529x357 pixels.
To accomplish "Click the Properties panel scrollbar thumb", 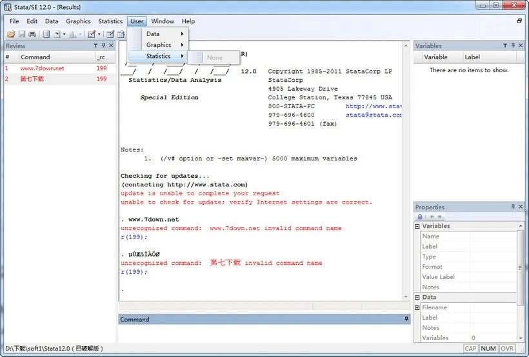I will [520, 268].
